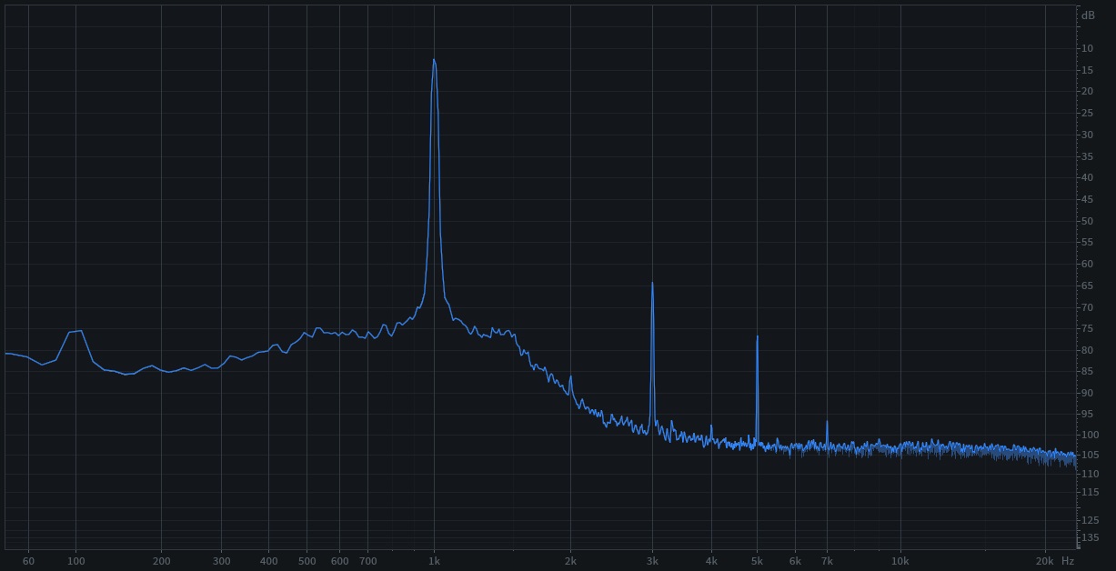
Task: Click the 15 dB scale label
Action: click(x=1087, y=70)
